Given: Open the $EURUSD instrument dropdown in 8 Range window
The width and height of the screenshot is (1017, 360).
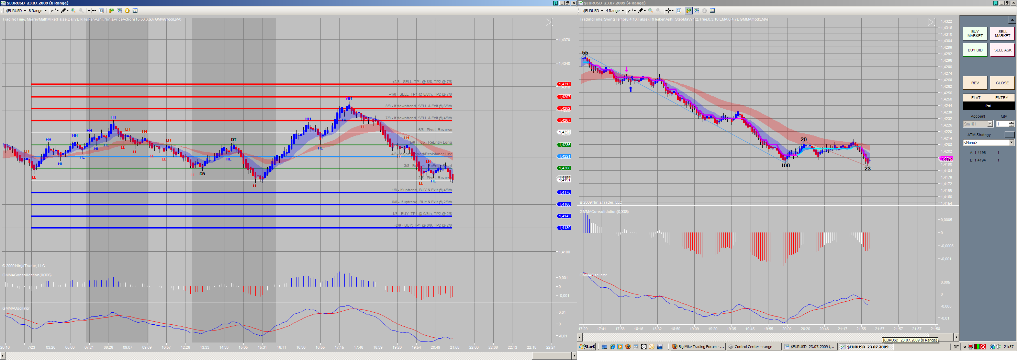Looking at the screenshot, I should point(16,11).
